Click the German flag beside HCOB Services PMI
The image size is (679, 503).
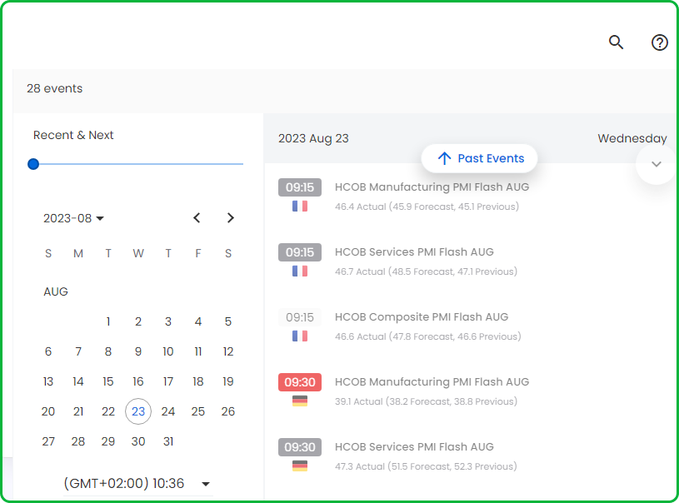300,465
